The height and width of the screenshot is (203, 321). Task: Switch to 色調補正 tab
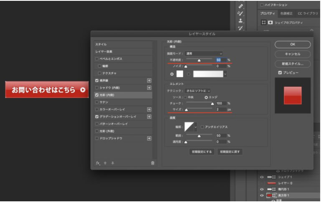click(x=286, y=14)
